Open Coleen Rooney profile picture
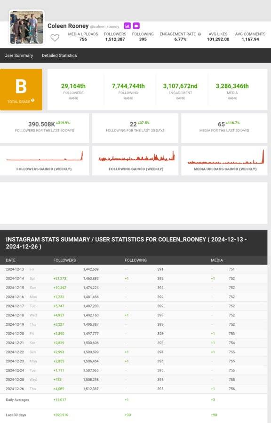This screenshot has height=423, width=271. tap(27, 27)
